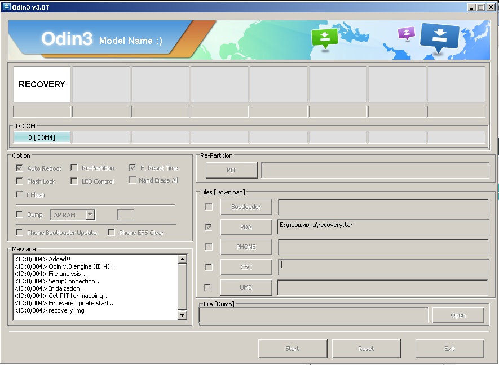This screenshot has width=499, height=365.
Task: Click the 'Initialzation..' log line
Action: (49, 288)
